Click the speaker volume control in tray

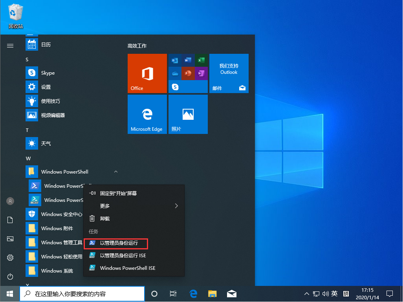coord(326,294)
